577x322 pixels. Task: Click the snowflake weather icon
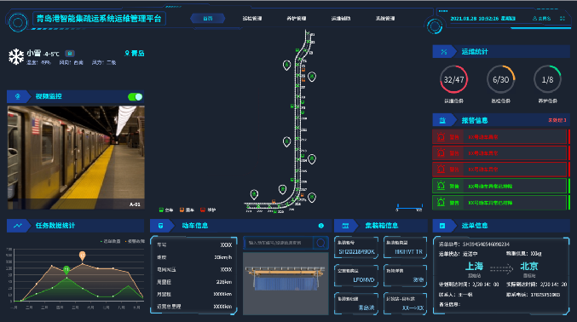click(x=16, y=57)
